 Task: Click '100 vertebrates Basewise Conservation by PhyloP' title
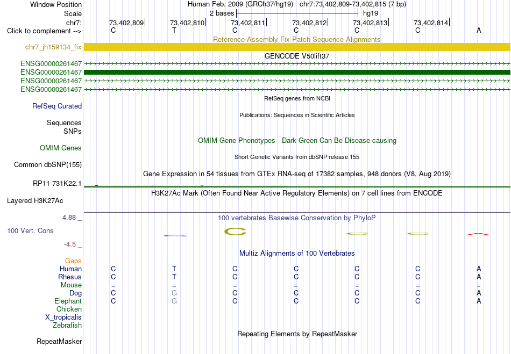click(x=296, y=218)
